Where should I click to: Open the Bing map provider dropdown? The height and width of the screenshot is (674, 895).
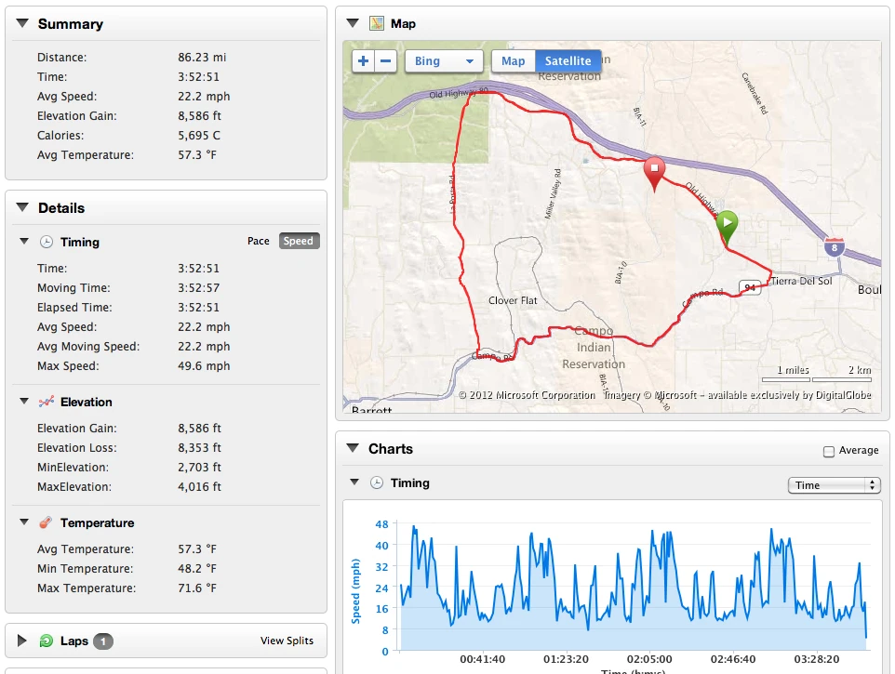pyautogui.click(x=444, y=62)
